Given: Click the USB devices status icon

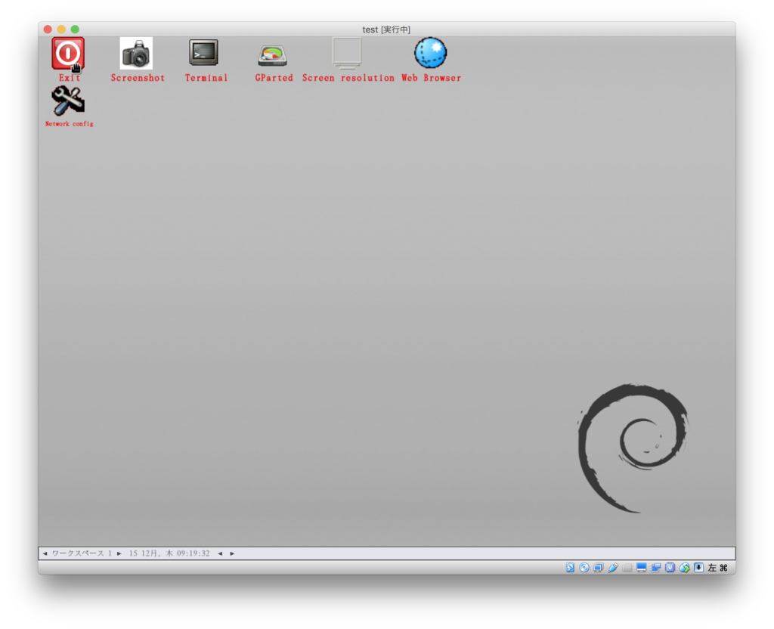Looking at the screenshot, I should 612,568.
